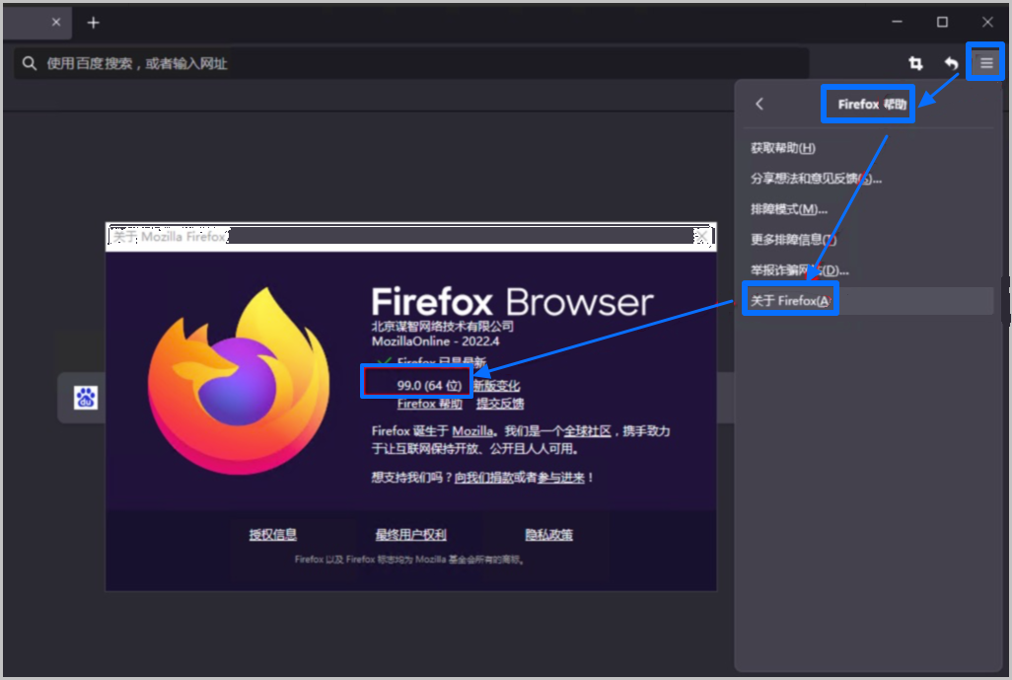Open the Baidu paw shortcut icon
This screenshot has height=680, width=1012.
85,397
